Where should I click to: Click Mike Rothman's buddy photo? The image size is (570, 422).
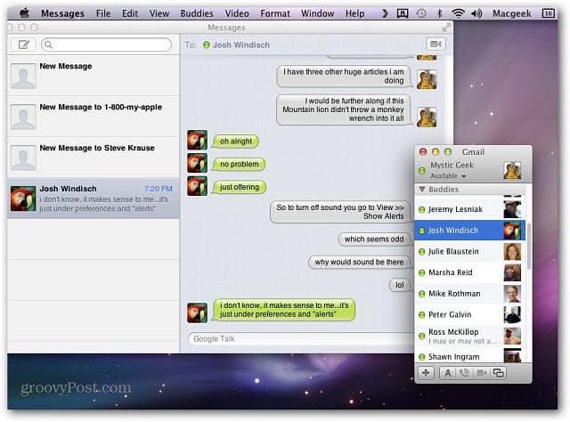tap(512, 294)
